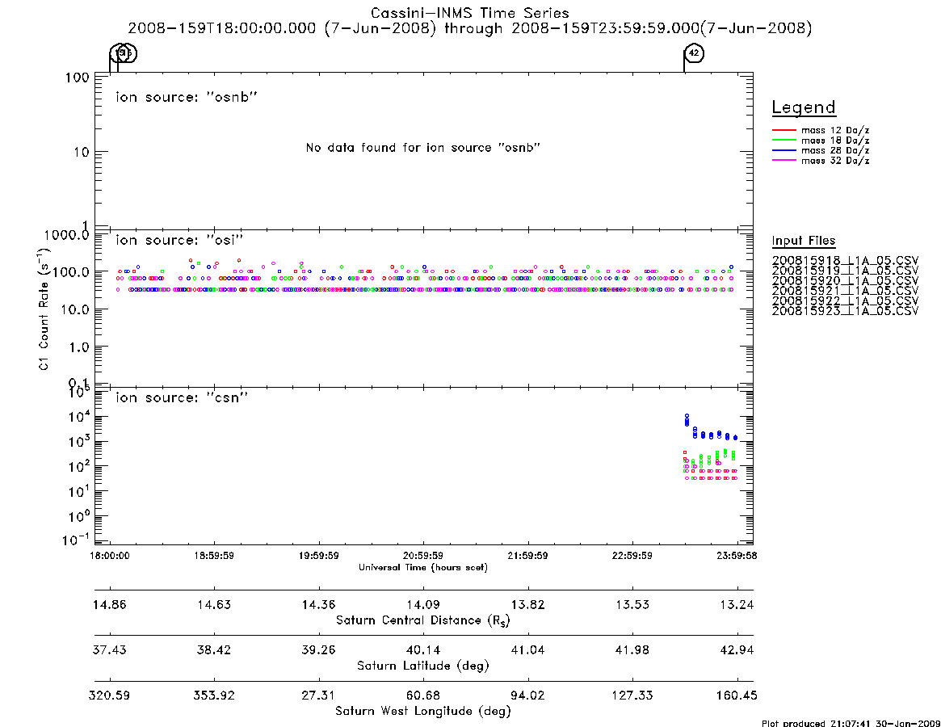Click the 19:59:59 time tick label
This screenshot has width=941, height=727.
tap(319, 556)
